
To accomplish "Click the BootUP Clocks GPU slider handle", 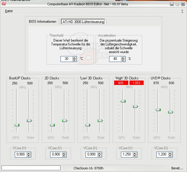I will click(x=17, y=125).
